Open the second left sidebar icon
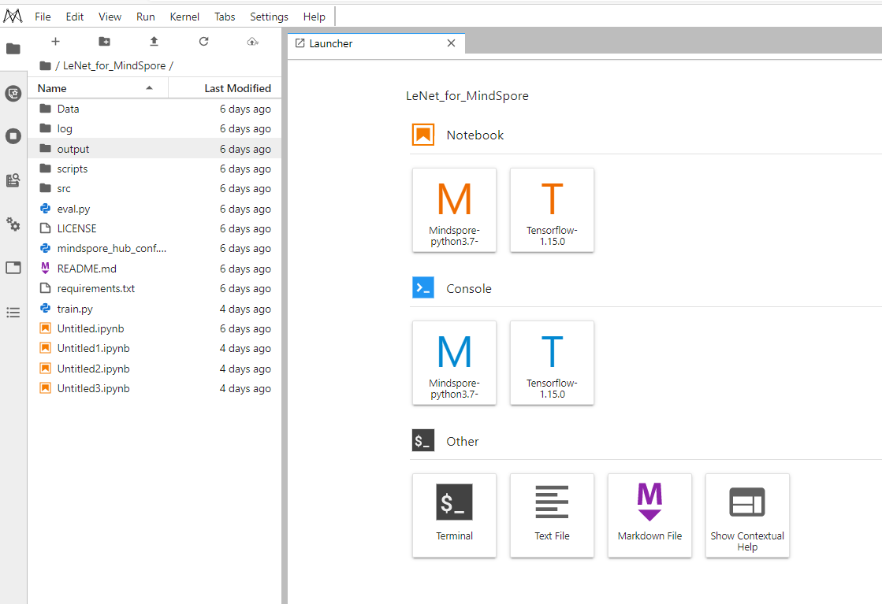Image resolution: width=882 pixels, height=604 pixels. 13,93
